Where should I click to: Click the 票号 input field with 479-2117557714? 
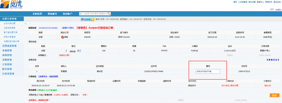click(x=208, y=71)
